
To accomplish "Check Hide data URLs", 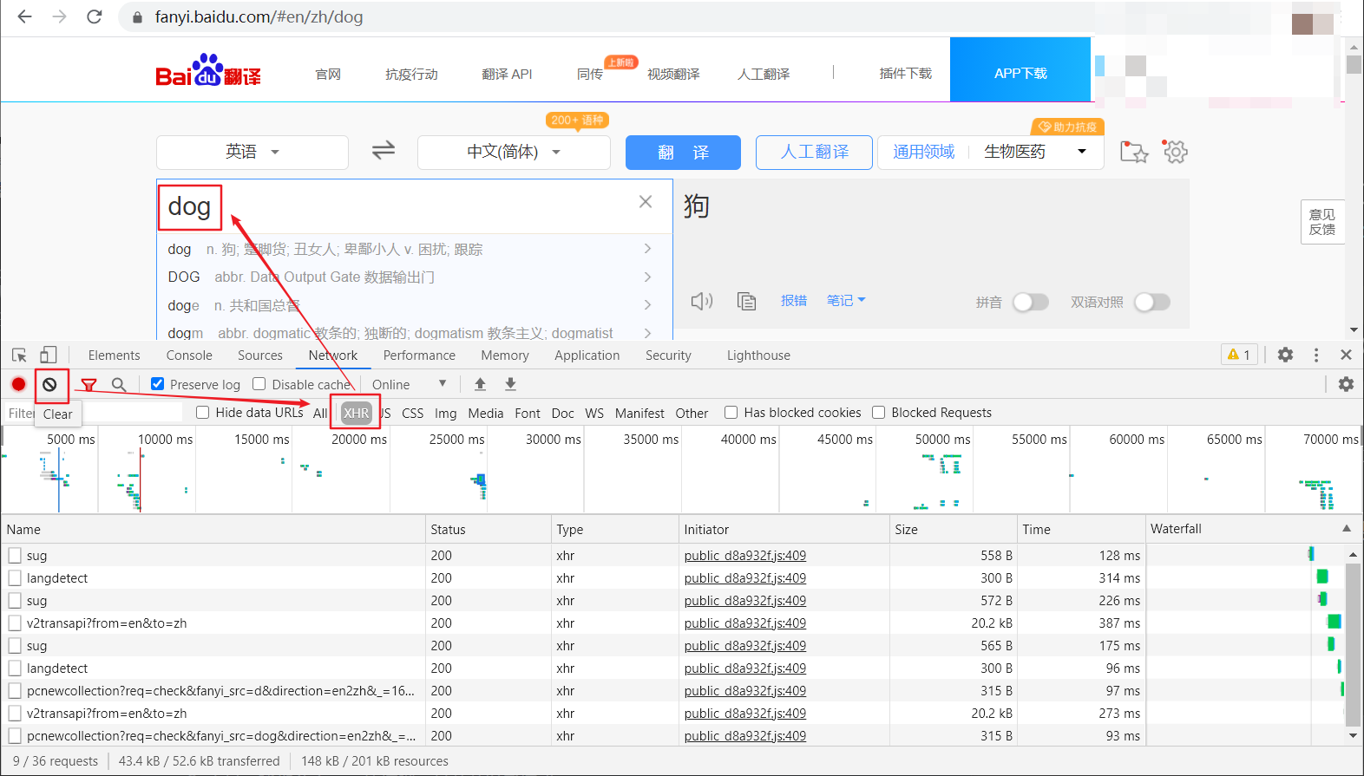I will coord(202,412).
